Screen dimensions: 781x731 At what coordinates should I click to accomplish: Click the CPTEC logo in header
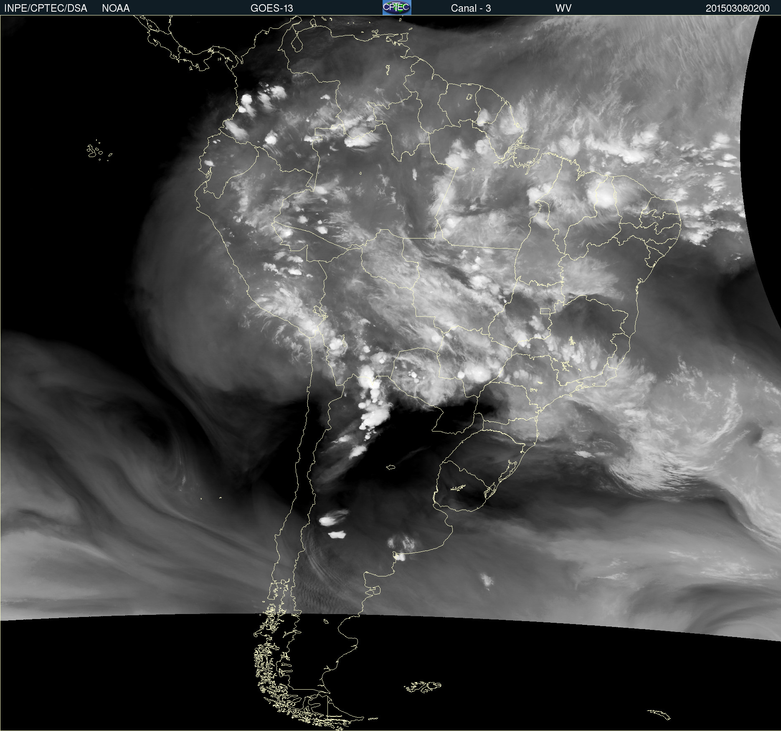[x=396, y=8]
